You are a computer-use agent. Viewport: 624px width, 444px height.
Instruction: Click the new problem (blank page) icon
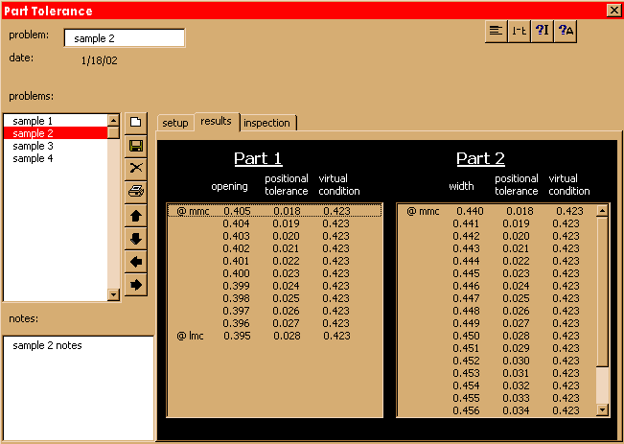click(x=136, y=123)
